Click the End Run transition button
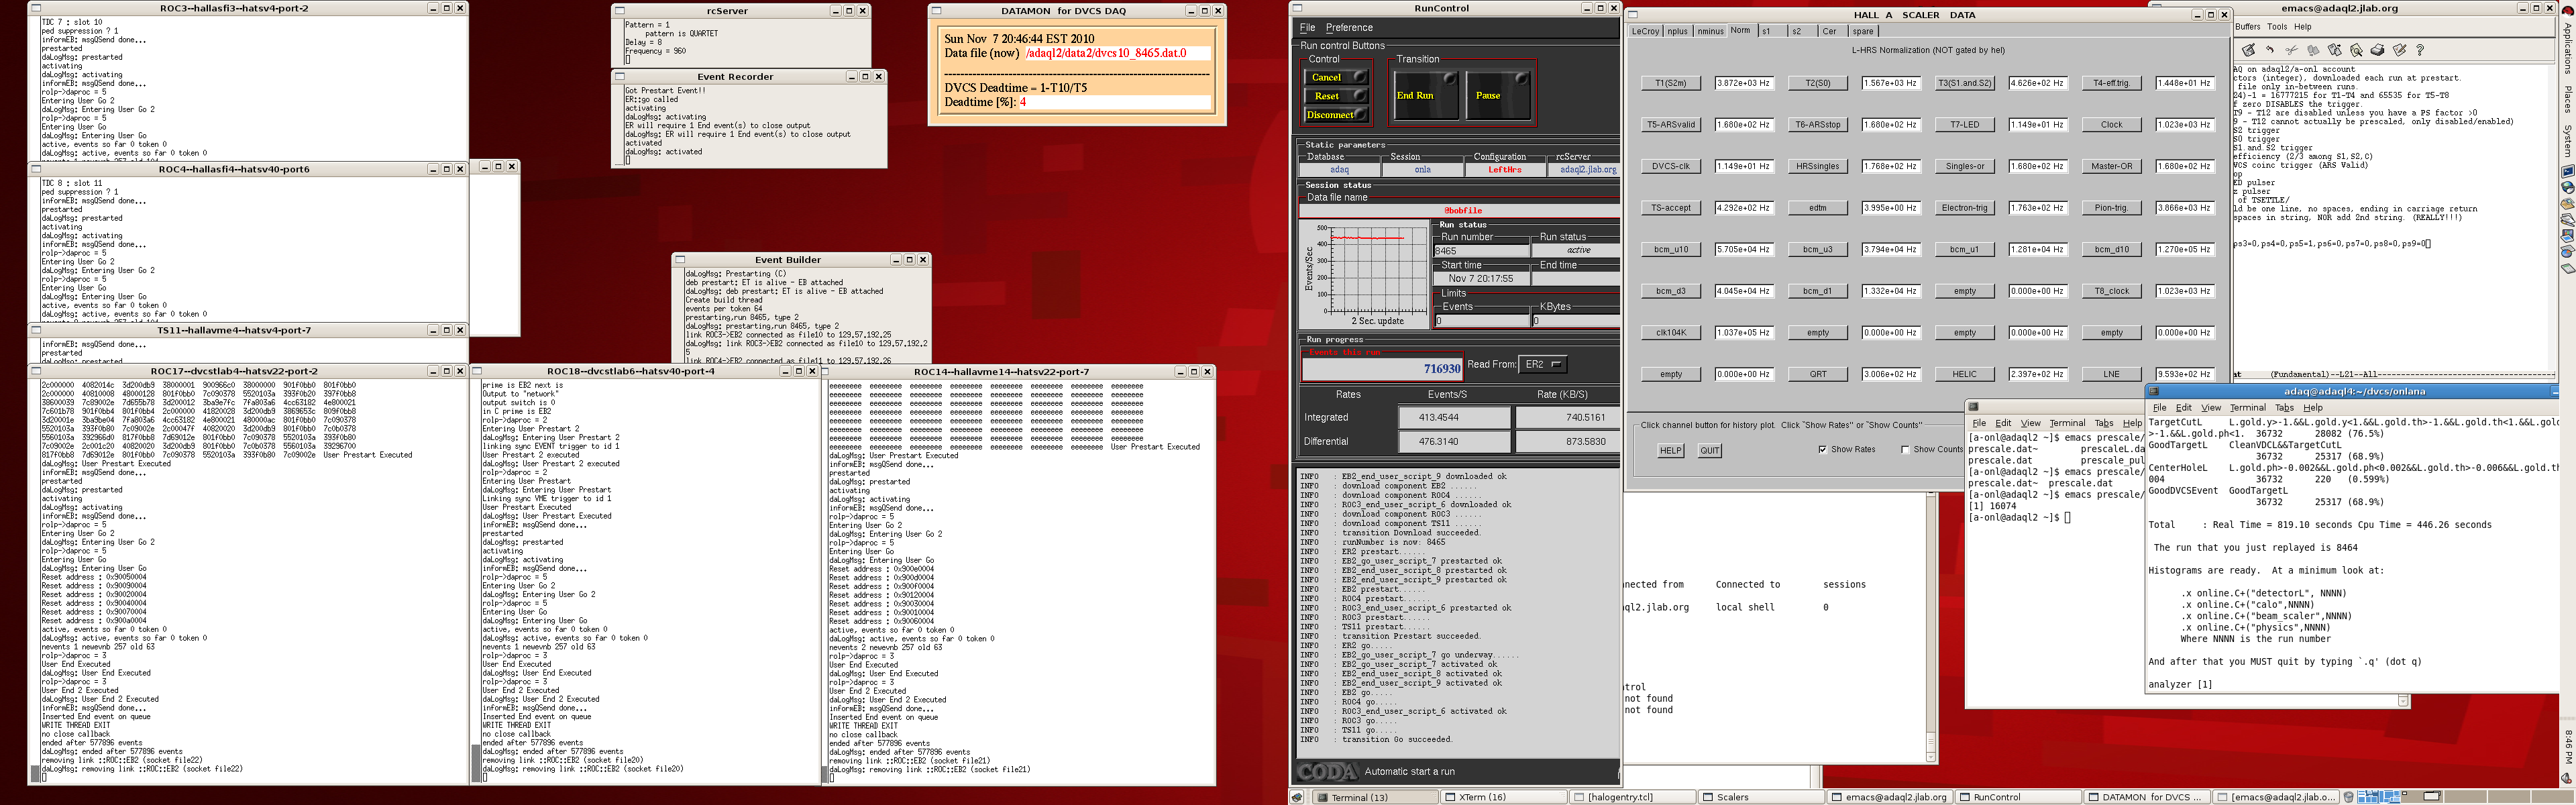 (1425, 95)
